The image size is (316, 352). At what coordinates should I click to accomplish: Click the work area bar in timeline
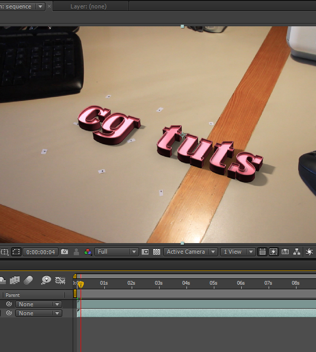[x=196, y=294]
